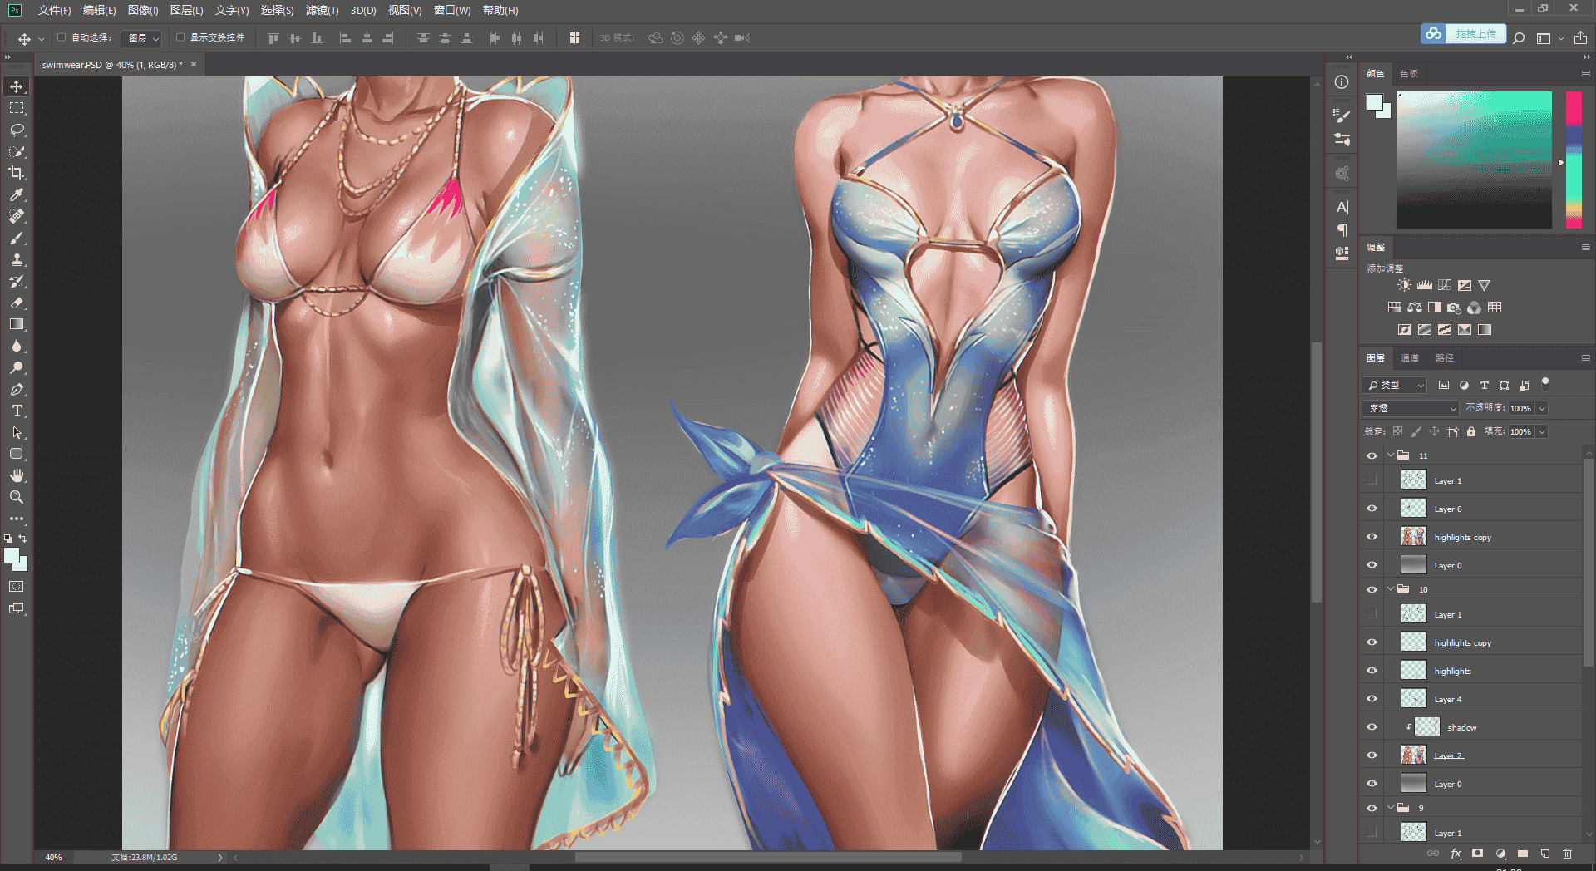Select the Gradient tool

click(x=17, y=324)
